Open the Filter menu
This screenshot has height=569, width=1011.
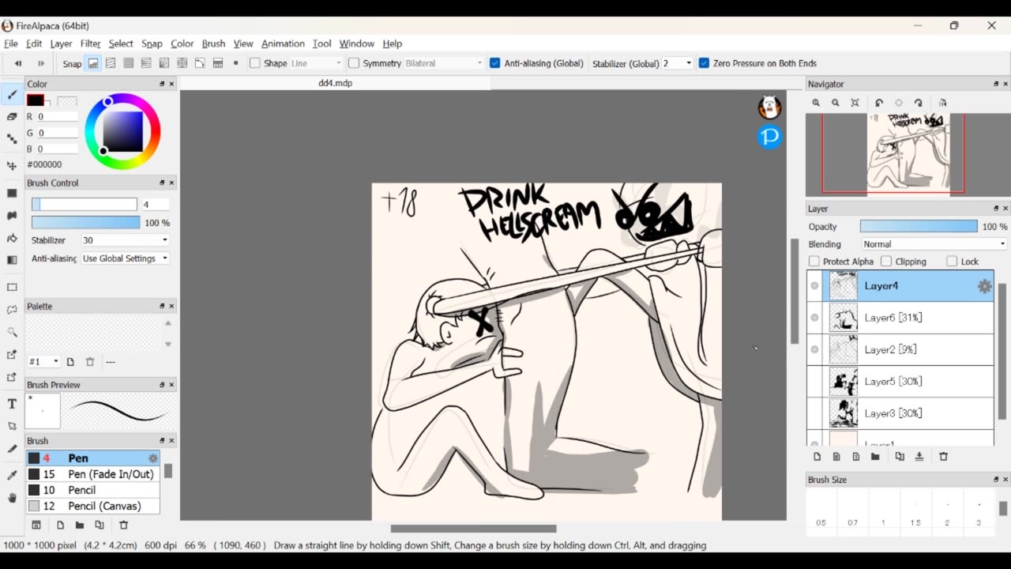90,43
